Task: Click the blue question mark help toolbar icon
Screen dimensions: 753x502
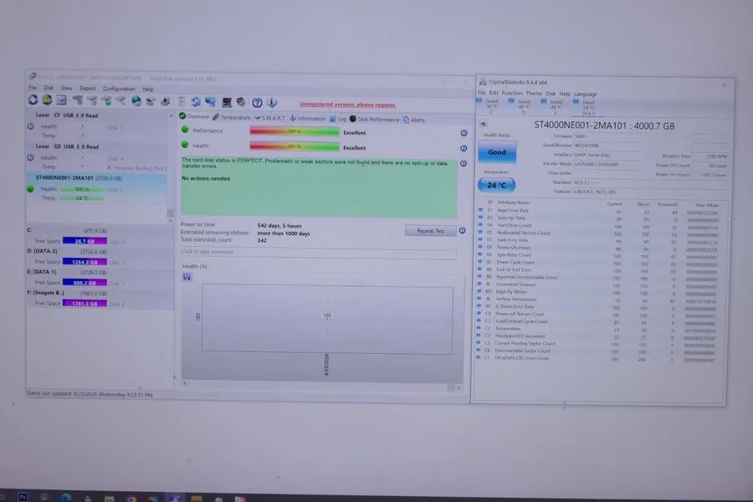Action: click(x=258, y=102)
